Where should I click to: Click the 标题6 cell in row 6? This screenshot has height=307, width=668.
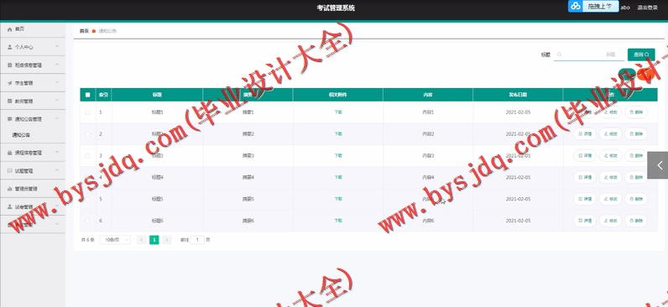click(x=157, y=221)
